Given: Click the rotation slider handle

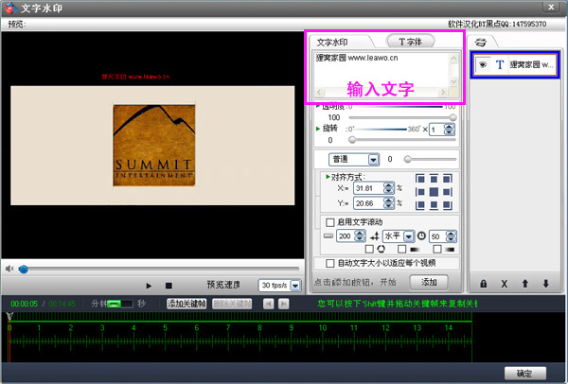Looking at the screenshot, I should click(x=352, y=140).
